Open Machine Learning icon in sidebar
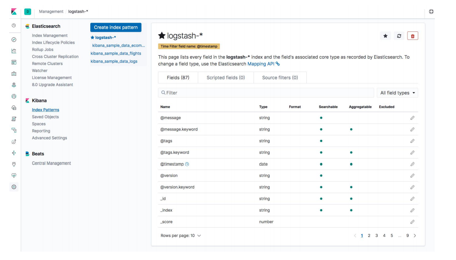The image size is (456, 260). click(x=14, y=96)
